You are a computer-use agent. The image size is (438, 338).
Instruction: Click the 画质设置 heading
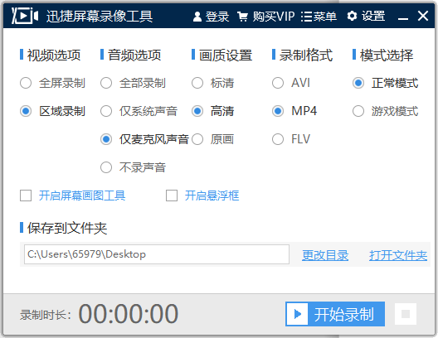tap(226, 55)
